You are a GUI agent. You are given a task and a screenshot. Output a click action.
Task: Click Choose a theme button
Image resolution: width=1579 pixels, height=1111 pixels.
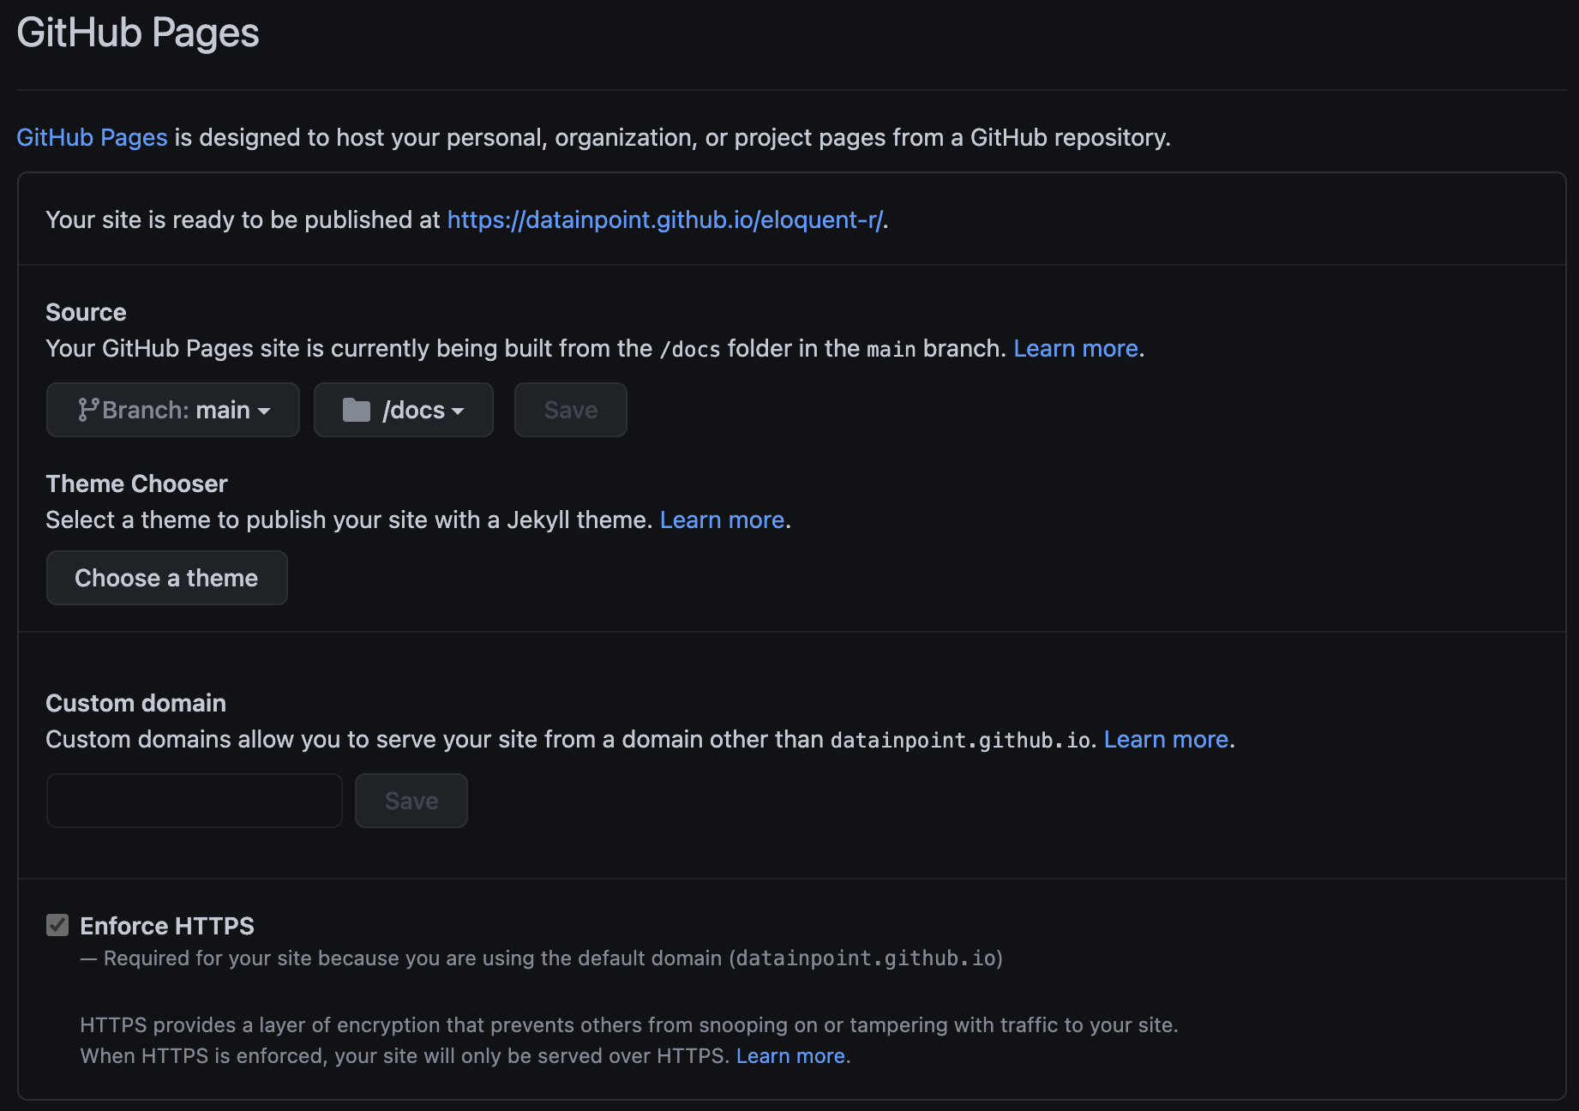(167, 578)
